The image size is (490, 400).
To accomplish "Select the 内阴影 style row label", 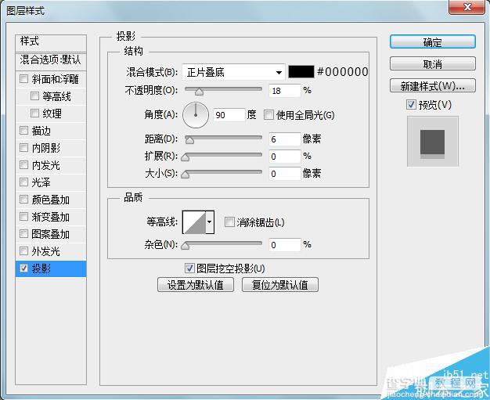I will pos(46,148).
